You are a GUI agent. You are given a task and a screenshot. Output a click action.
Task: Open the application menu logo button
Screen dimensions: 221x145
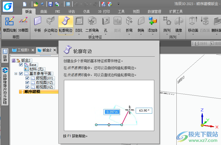(x=8, y=7)
